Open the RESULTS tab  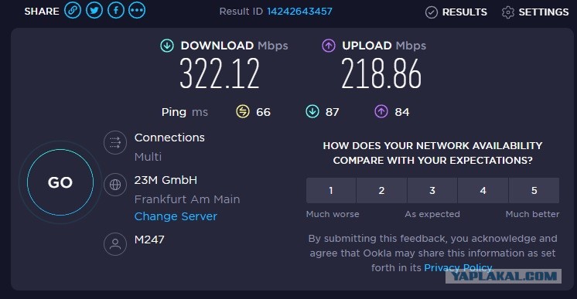point(456,12)
